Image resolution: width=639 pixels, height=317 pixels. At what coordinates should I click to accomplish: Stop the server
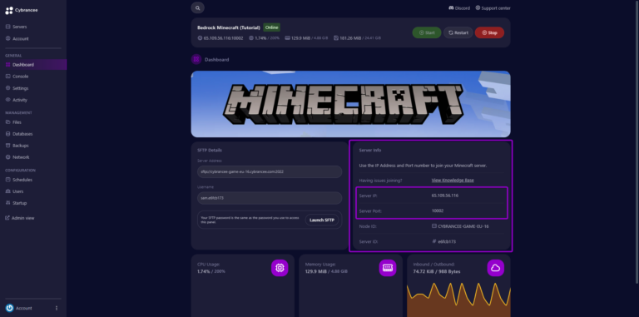[x=489, y=32]
